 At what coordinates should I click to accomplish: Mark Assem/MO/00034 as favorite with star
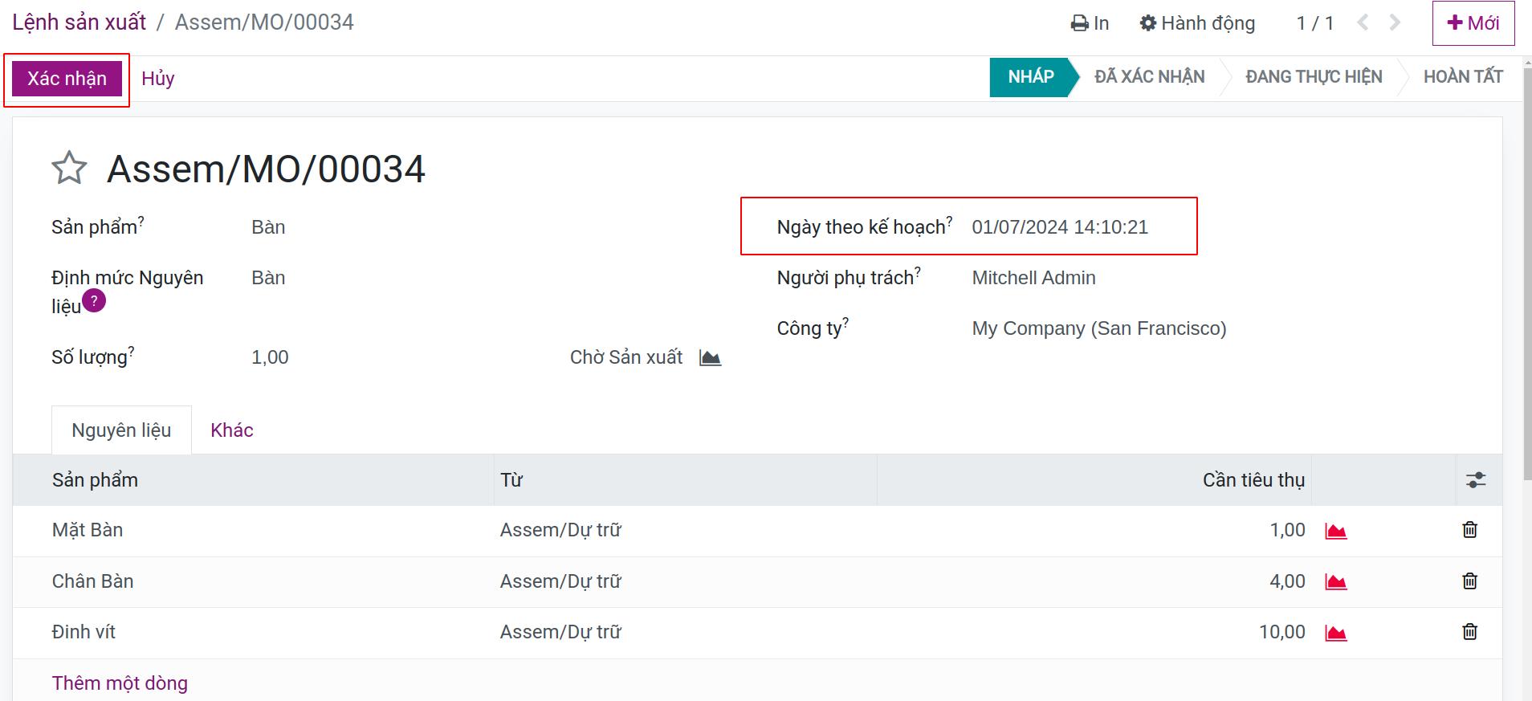pos(69,168)
